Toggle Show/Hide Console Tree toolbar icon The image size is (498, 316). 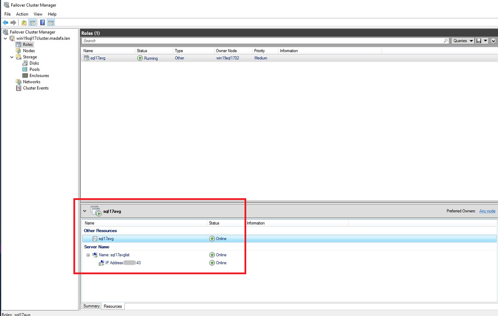pyautogui.click(x=32, y=23)
